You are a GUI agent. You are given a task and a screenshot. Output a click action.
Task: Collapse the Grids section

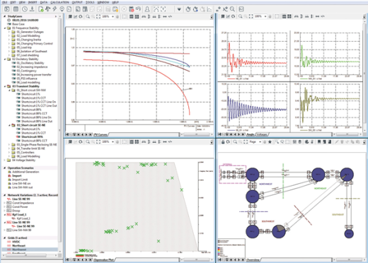(x=5, y=238)
